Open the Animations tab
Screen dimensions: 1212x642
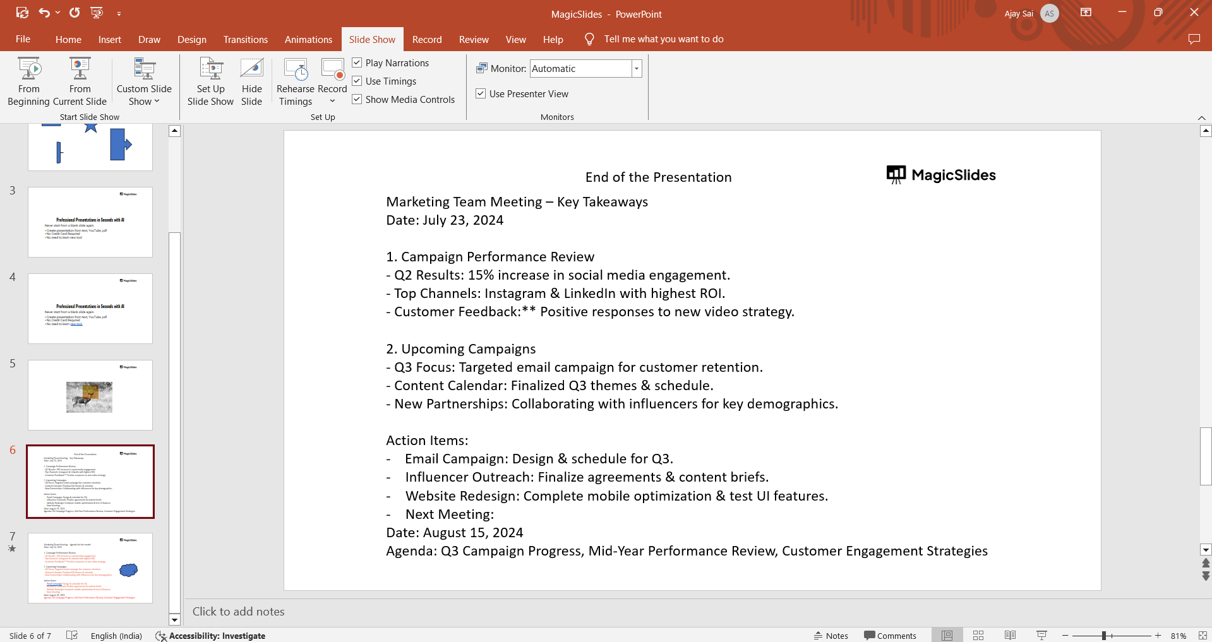point(308,39)
